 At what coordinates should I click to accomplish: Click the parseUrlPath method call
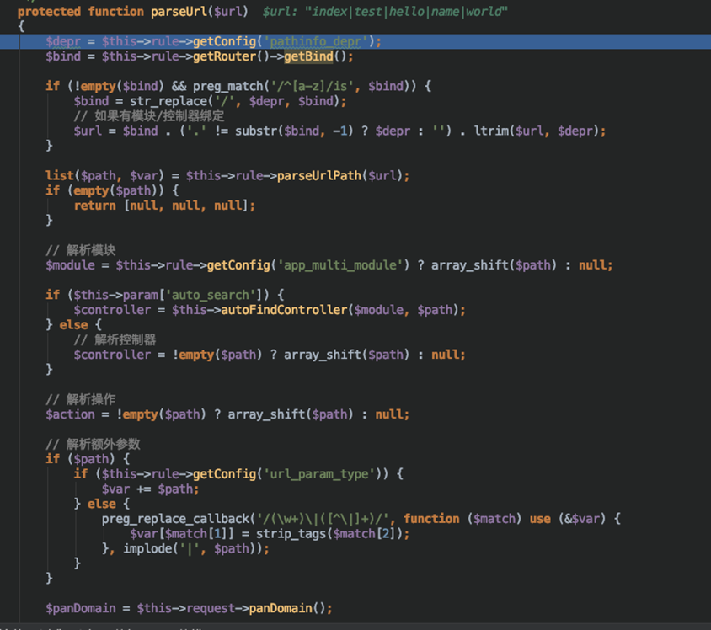(x=318, y=175)
